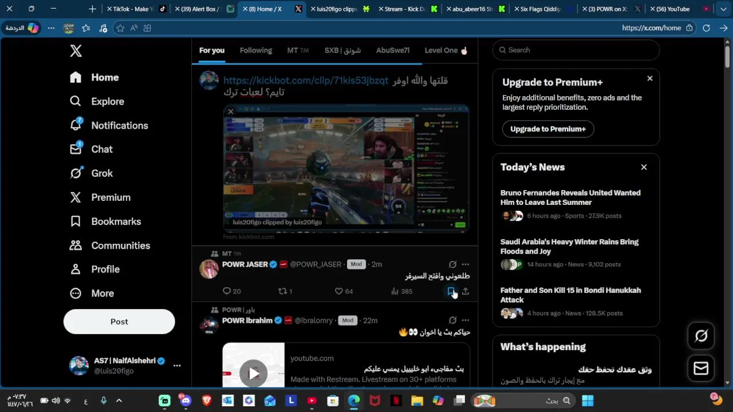This screenshot has width=733, height=412.
Task: Open the @ibralomry handle link
Action: (x=314, y=320)
